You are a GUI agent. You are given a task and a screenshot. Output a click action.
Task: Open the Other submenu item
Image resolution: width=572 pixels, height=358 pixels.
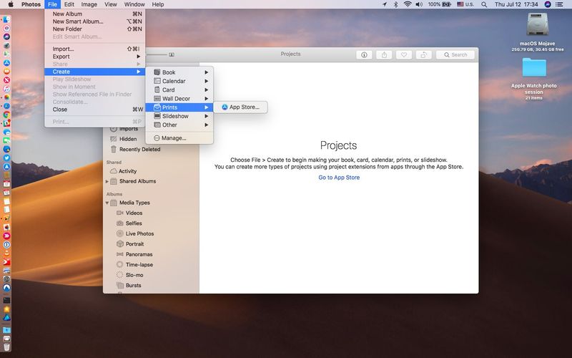(179, 125)
